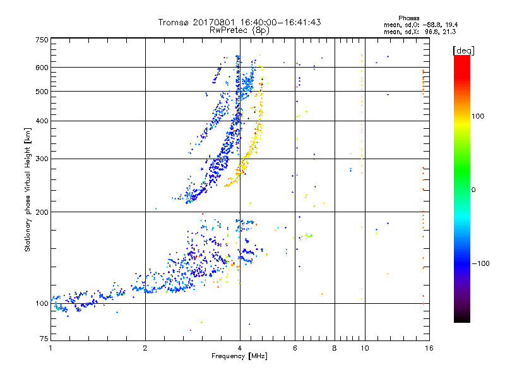The height and width of the screenshot is (379, 505).
Task: Click the y-axis tick label '400'
Action: [42, 121]
